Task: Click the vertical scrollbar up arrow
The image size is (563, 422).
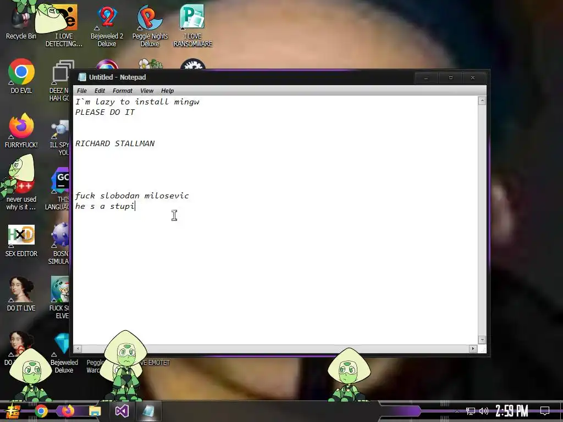Action: pyautogui.click(x=482, y=101)
